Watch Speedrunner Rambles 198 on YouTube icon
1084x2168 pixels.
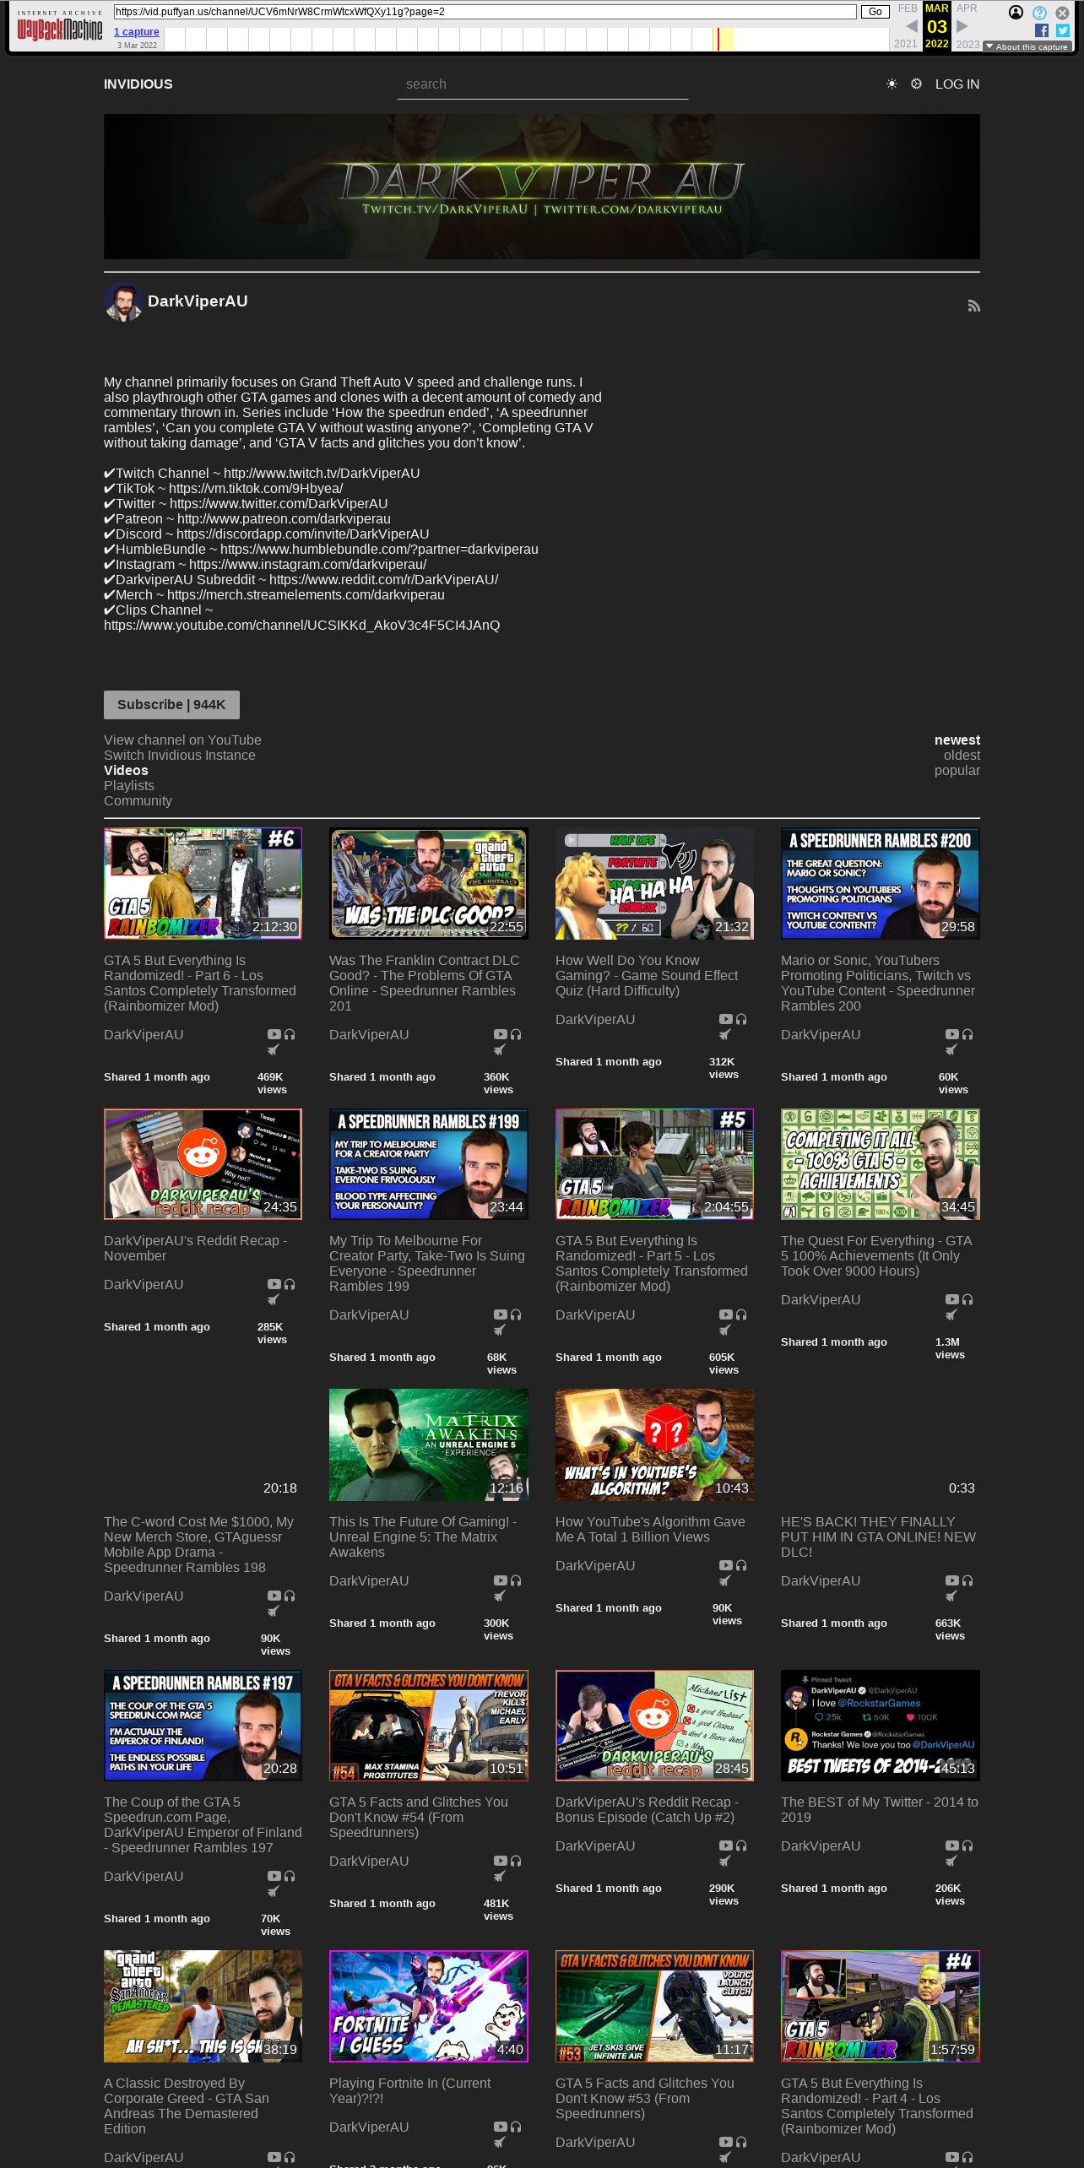(x=274, y=1596)
